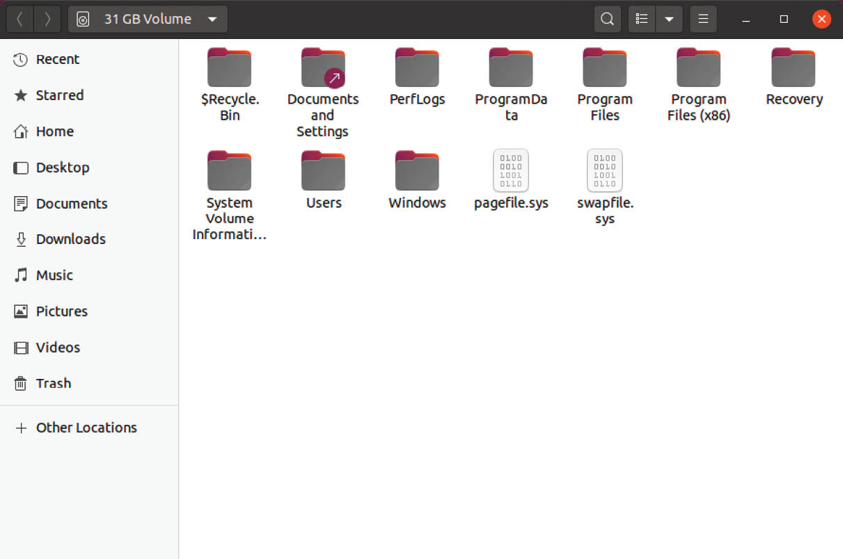The height and width of the screenshot is (559, 843).
Task: Click the search magnifier icon
Action: (x=607, y=19)
